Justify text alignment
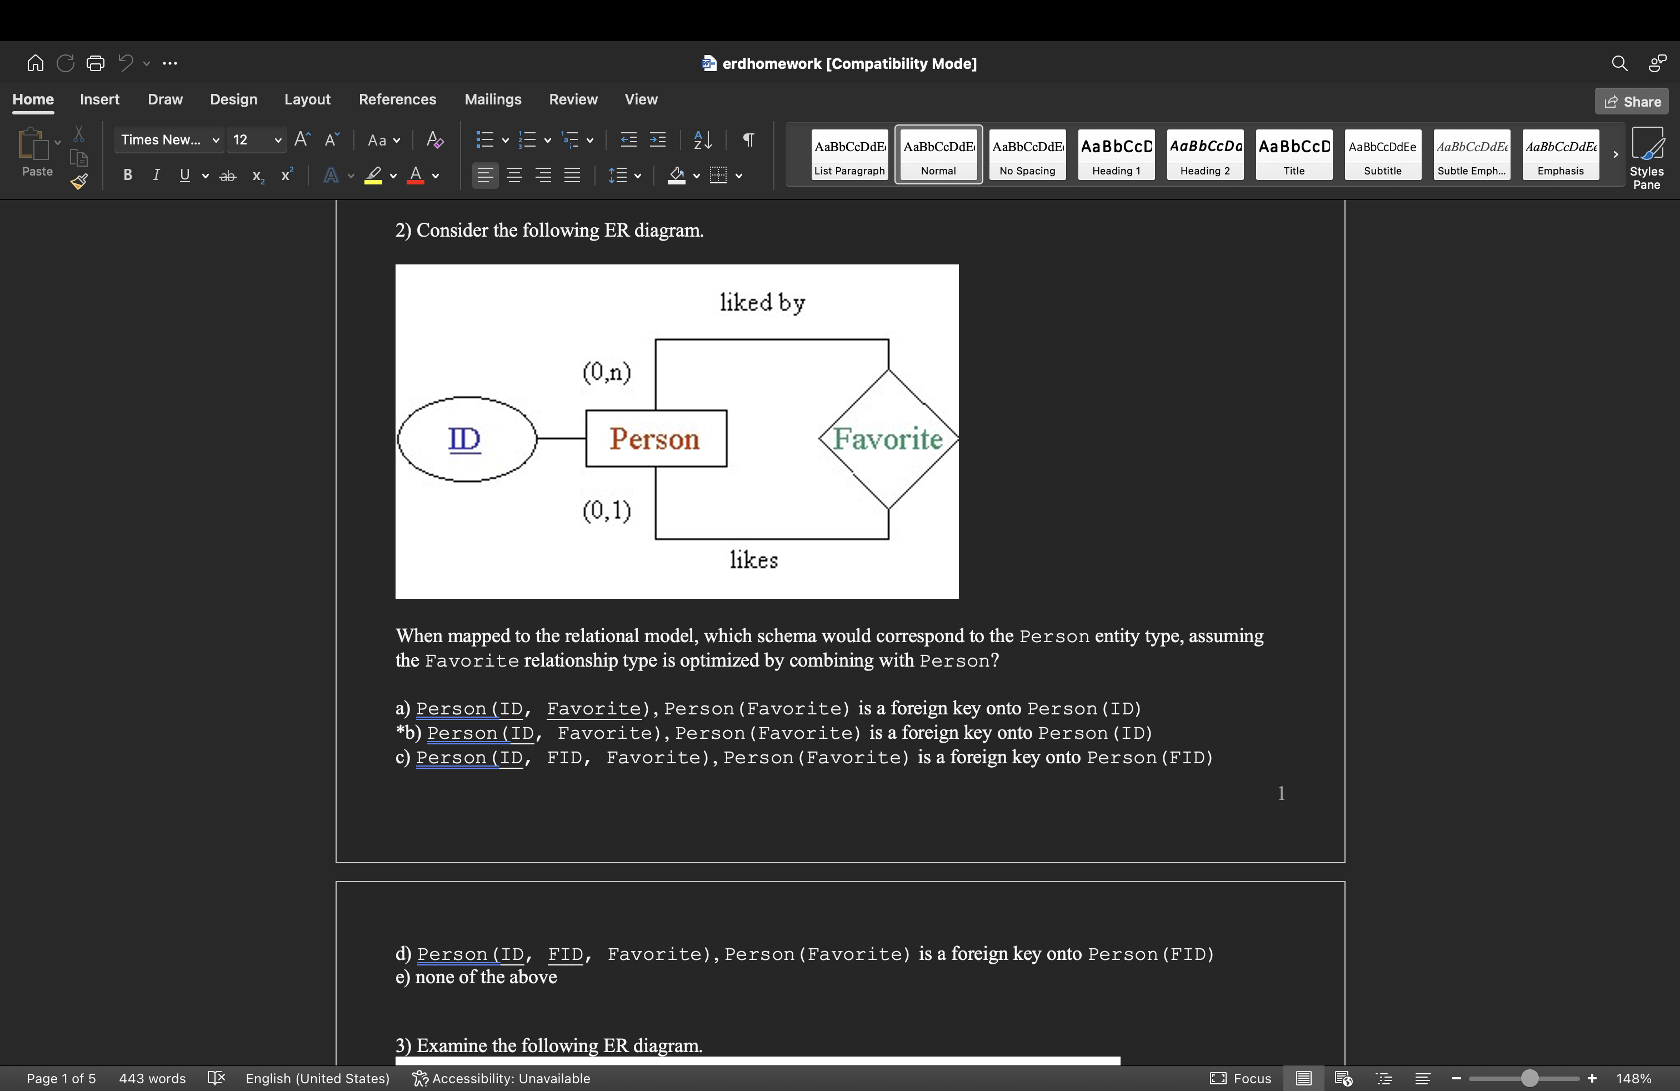 click(572, 175)
